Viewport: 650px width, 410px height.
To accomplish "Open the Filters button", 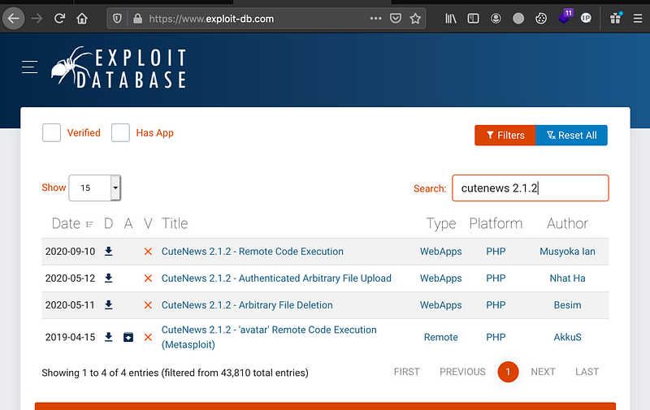I will click(505, 136).
